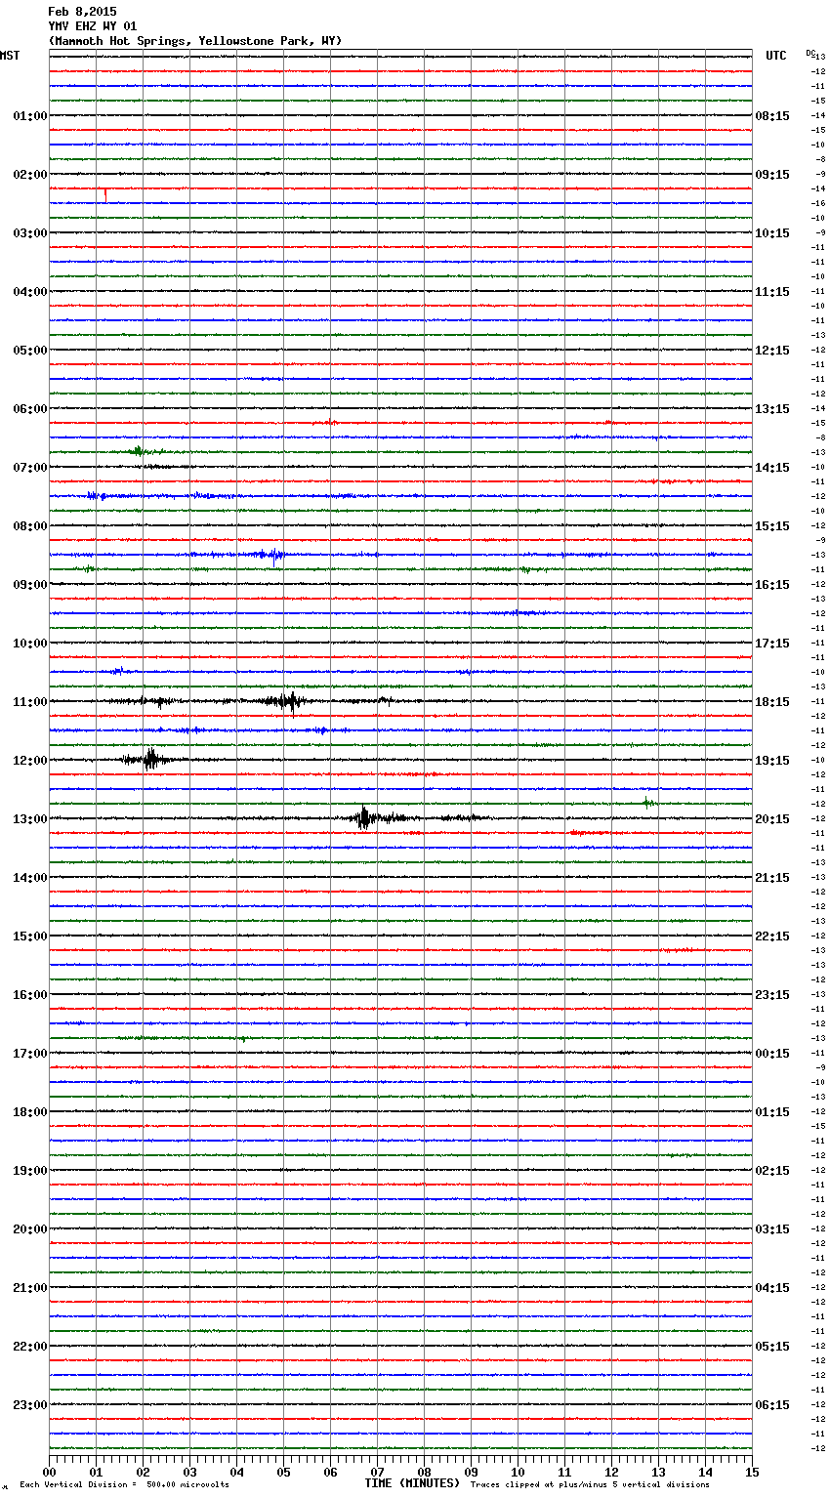Click minute tick label 15 on bottom axis
Screen dimensions: 830x1498
coord(752,1472)
